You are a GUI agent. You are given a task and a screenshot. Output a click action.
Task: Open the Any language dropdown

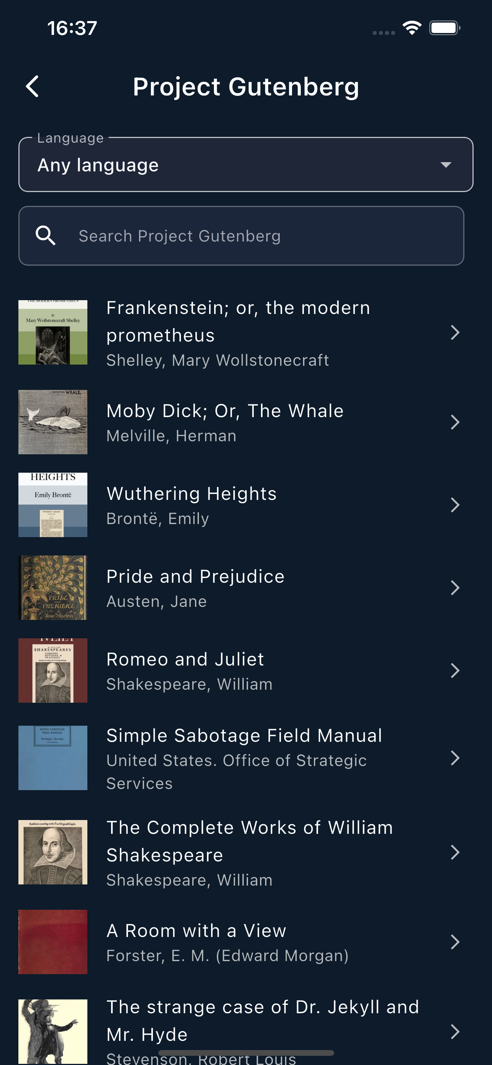pyautogui.click(x=246, y=165)
